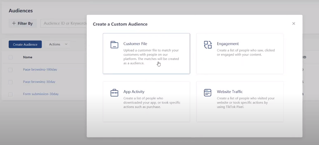Click the Actions dropdown chevron arrow
319x145 pixels.
click(66, 44)
